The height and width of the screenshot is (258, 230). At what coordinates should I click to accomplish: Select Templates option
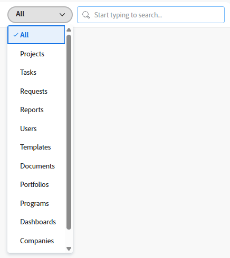36,147
